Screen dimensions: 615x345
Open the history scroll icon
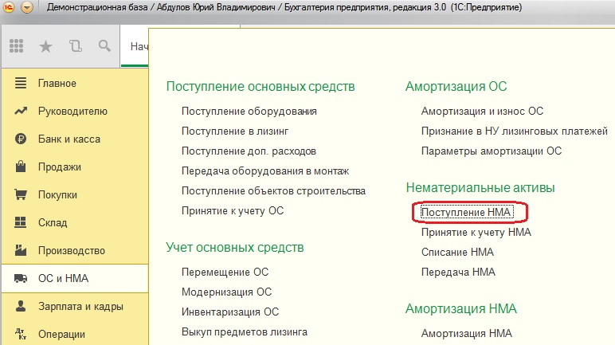[x=76, y=46]
